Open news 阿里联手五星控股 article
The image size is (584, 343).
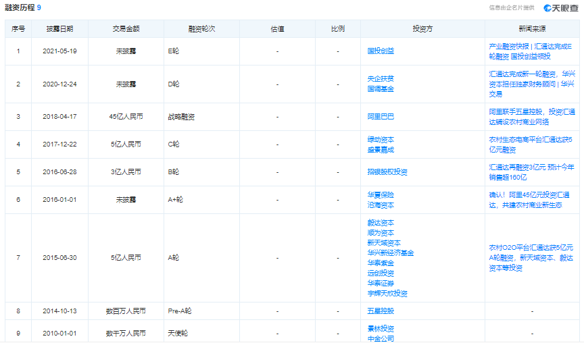click(x=532, y=117)
